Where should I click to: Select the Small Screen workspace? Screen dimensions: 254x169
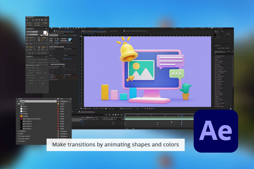tap(192, 28)
